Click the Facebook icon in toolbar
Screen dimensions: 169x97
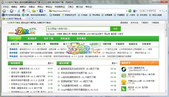click(x=41, y=11)
